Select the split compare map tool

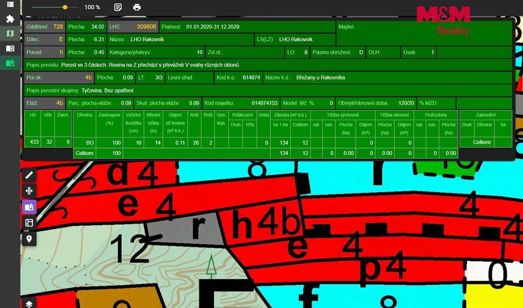pos(29,190)
